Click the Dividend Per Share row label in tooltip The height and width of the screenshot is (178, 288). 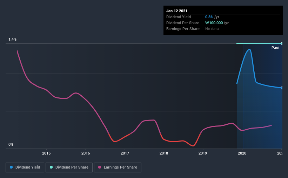pyautogui.click(x=182, y=23)
